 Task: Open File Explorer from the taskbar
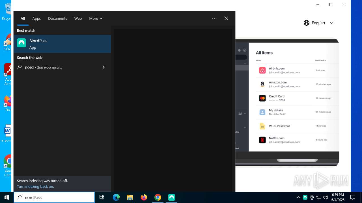(130, 197)
